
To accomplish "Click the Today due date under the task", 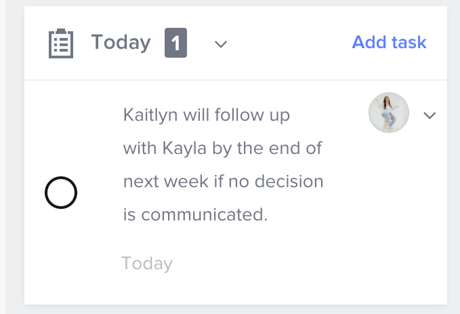I will [x=147, y=263].
